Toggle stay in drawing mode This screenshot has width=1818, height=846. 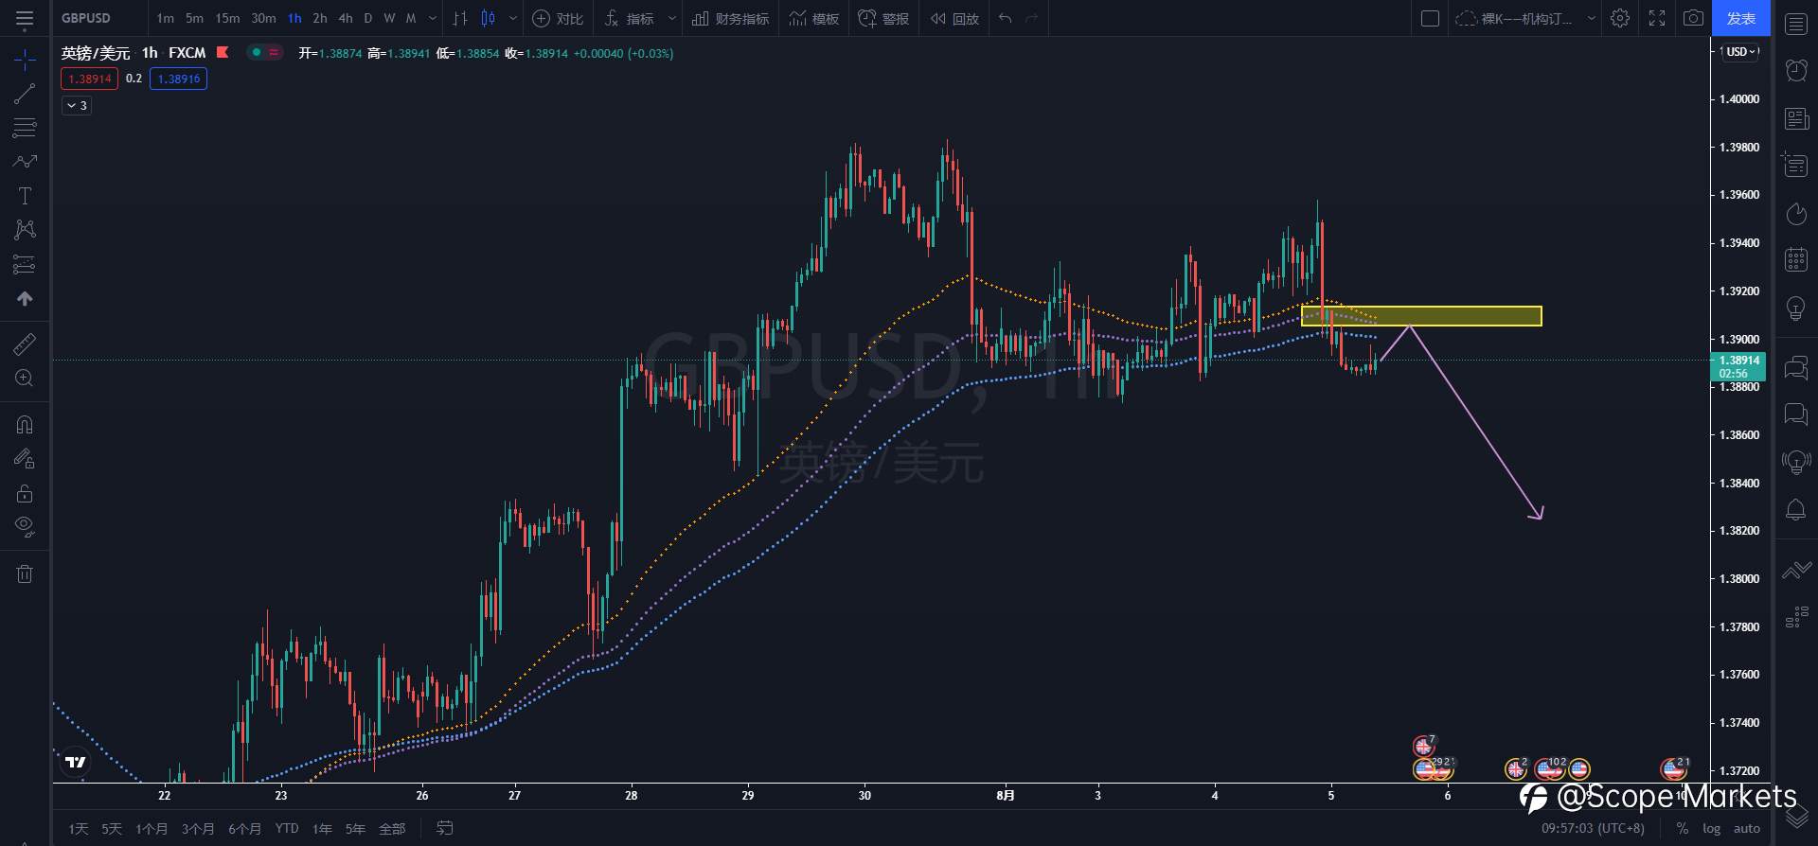tap(25, 459)
